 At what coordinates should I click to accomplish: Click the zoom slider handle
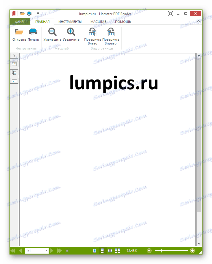(161, 251)
